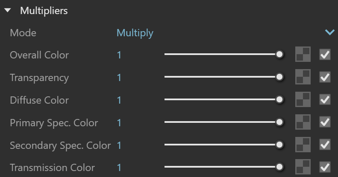338x177 pixels.
Task: Click checker map icon beside Diffuse Color
Action: (x=303, y=99)
